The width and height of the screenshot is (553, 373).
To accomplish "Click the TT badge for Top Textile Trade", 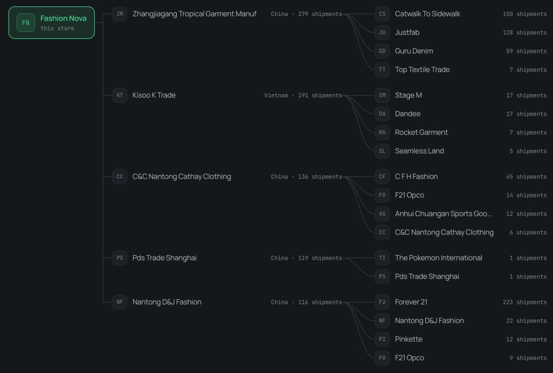I will 382,70.
